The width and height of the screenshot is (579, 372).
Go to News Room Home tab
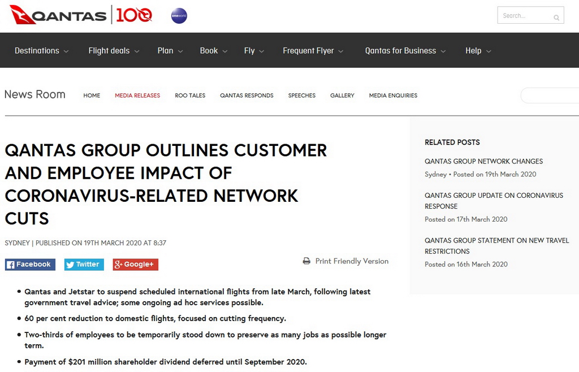[x=92, y=95]
